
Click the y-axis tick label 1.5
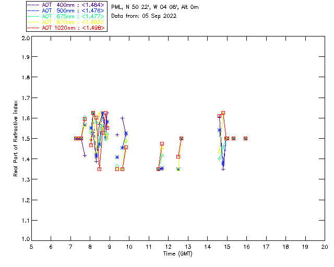pyautogui.click(x=26, y=139)
